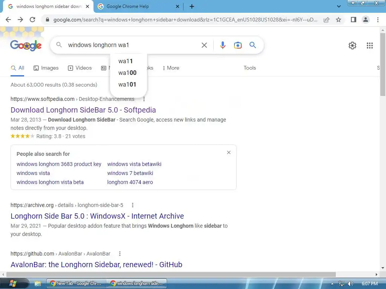Open Google quick settings gear
The image size is (386, 289).
click(x=352, y=46)
